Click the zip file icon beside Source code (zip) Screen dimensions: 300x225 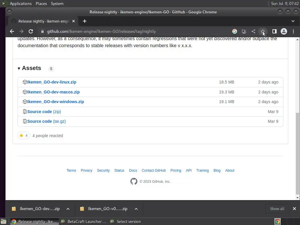click(x=25, y=112)
